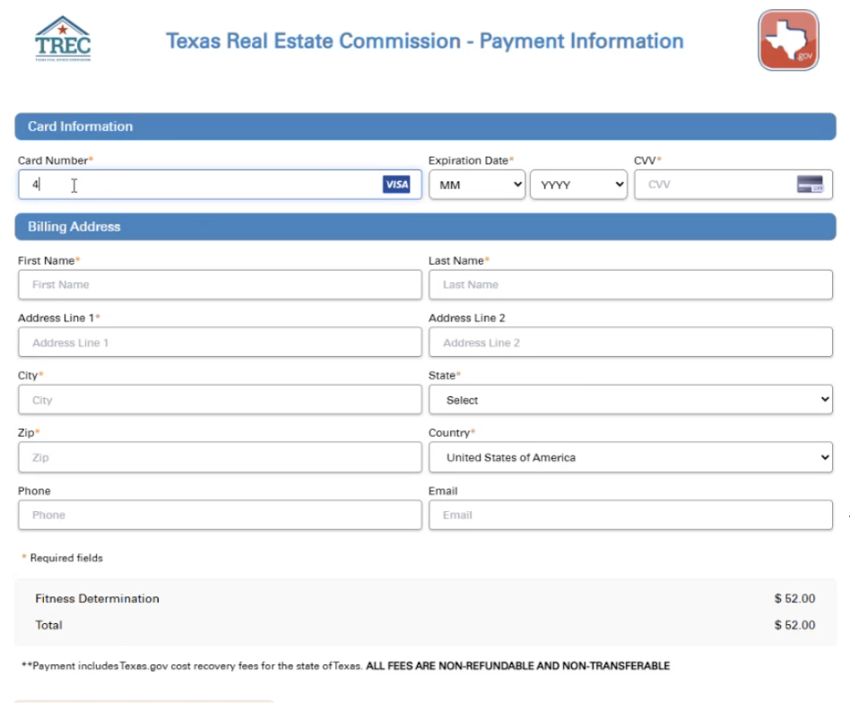The height and width of the screenshot is (703, 850).
Task: Click the Texas.gov state icon
Action: pyautogui.click(x=788, y=40)
